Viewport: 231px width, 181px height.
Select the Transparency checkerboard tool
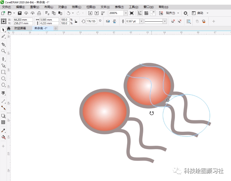click(3, 122)
